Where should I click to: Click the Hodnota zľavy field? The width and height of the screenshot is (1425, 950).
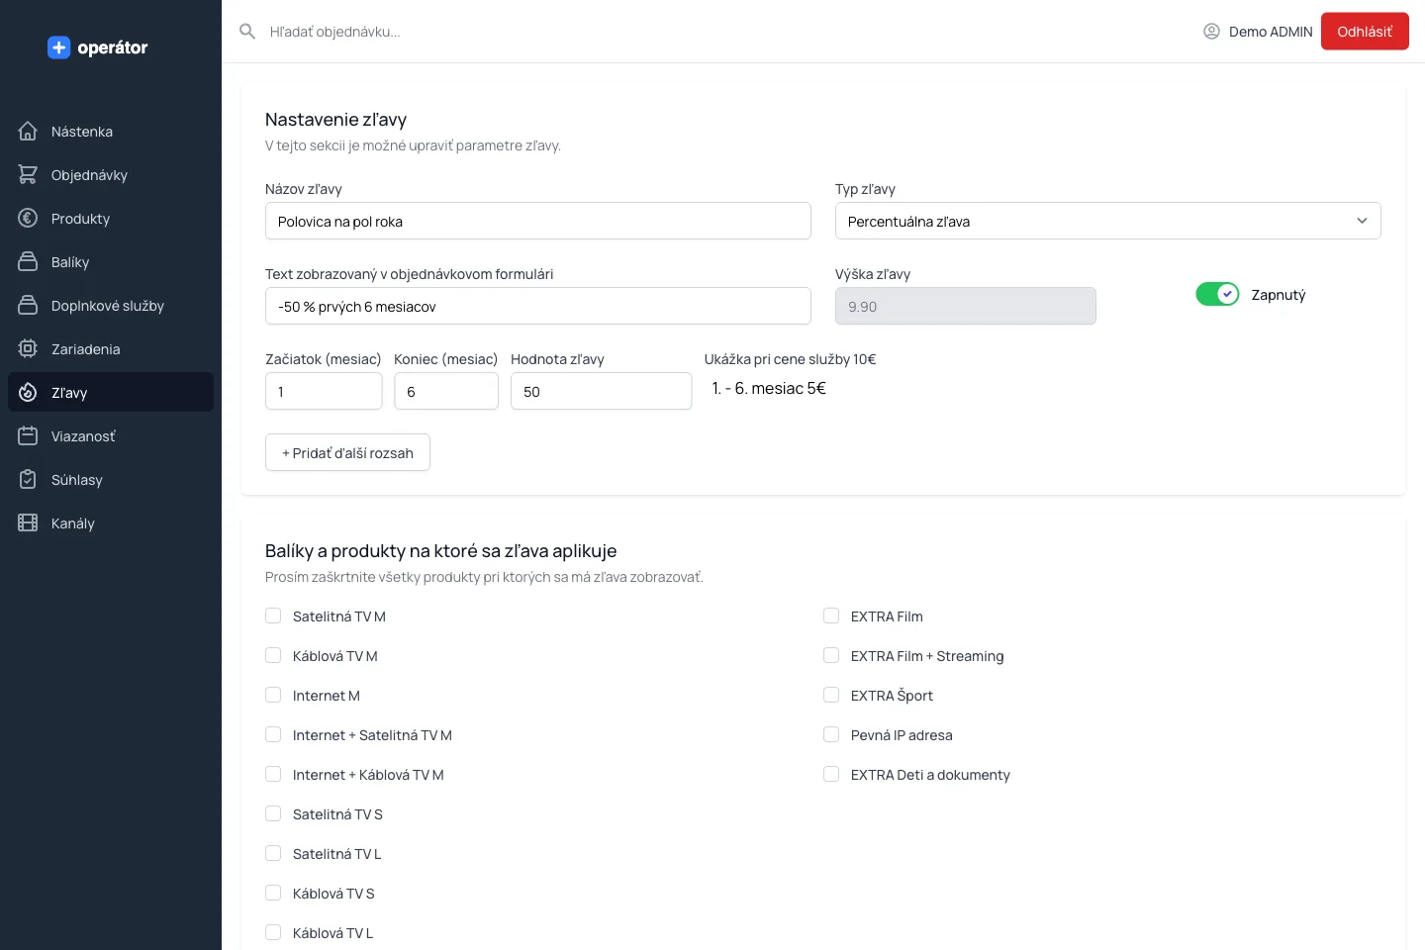pyautogui.click(x=601, y=391)
